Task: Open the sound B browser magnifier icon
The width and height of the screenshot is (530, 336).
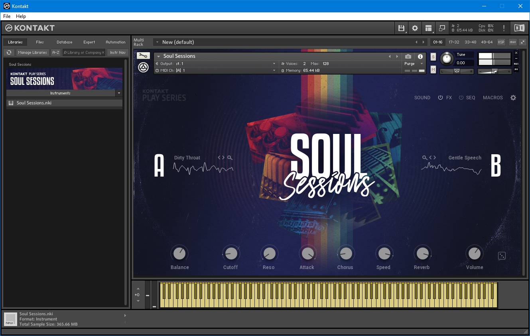Action: (425, 158)
